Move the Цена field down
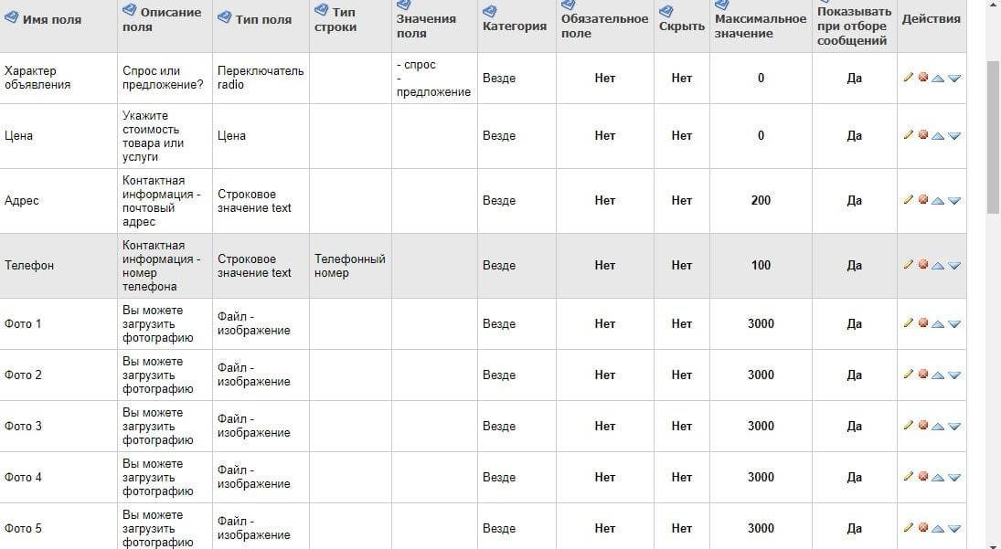The height and width of the screenshot is (549, 1001). click(954, 136)
